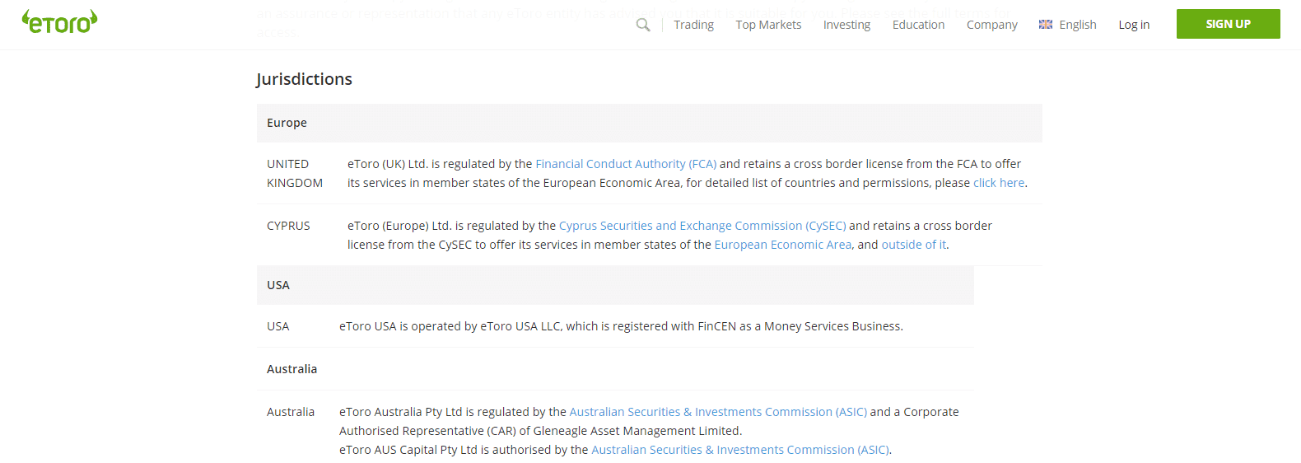The width and height of the screenshot is (1301, 463).
Task: Click the 'outside of it' link
Action: pyautogui.click(x=913, y=245)
